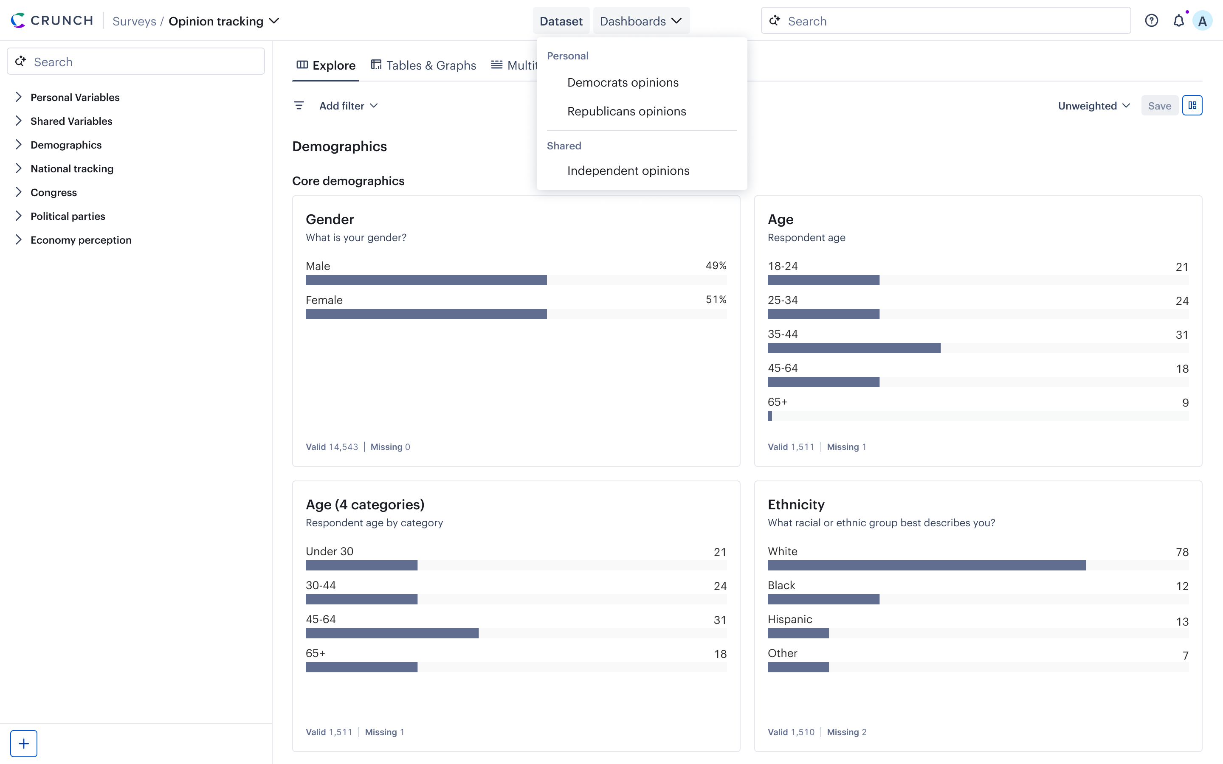Toggle the layout view icon next to Save
This screenshot has width=1223, height=764.
point(1192,106)
